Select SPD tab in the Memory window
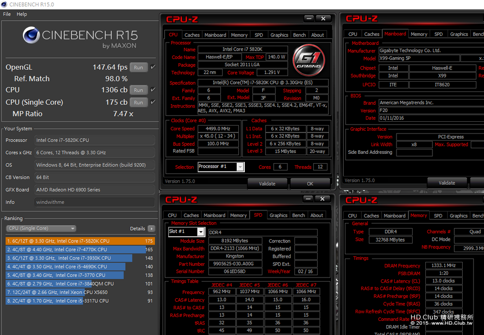The width and height of the screenshot is (484, 335). coord(438,216)
